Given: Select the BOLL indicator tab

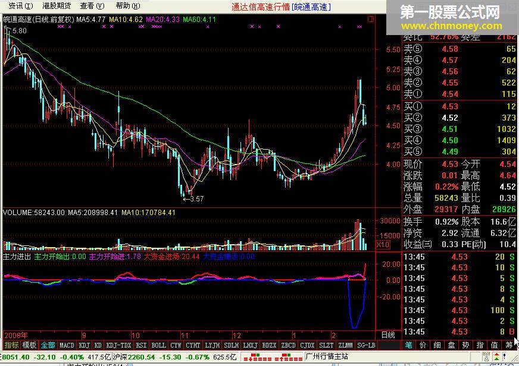Looking at the screenshot, I should pyautogui.click(x=158, y=345).
